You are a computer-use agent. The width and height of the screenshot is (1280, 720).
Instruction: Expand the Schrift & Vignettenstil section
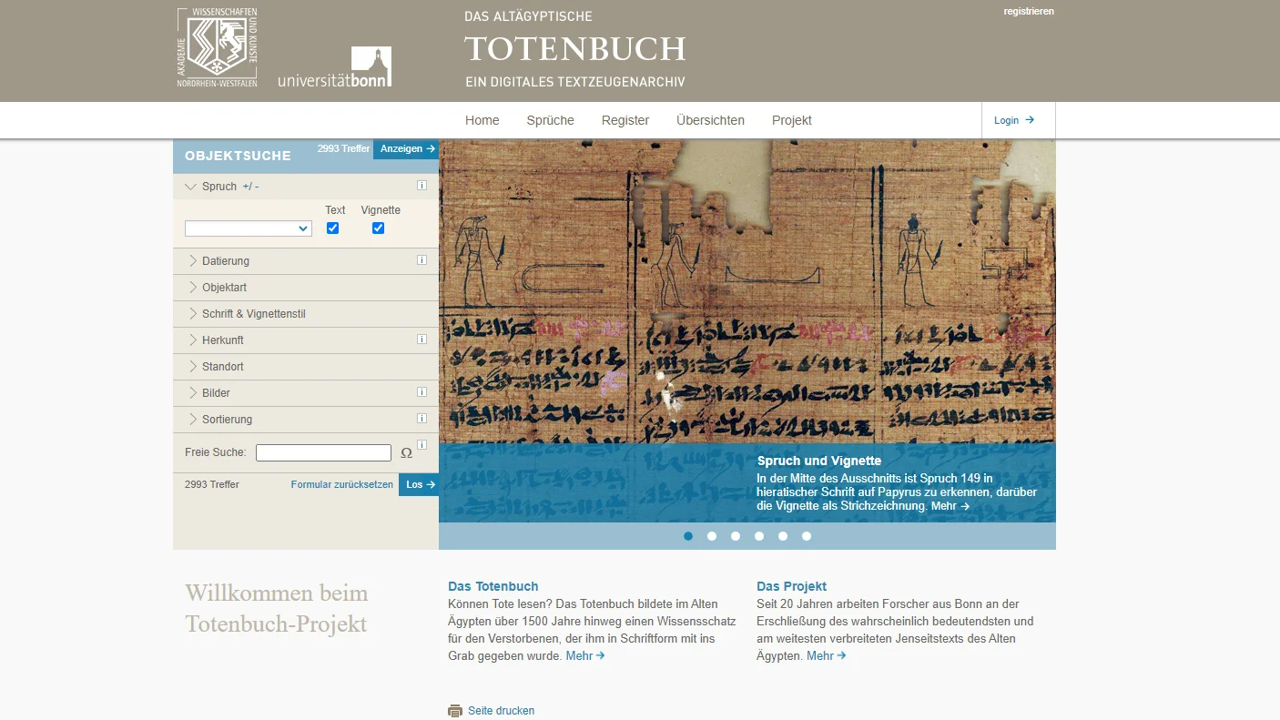tap(253, 314)
